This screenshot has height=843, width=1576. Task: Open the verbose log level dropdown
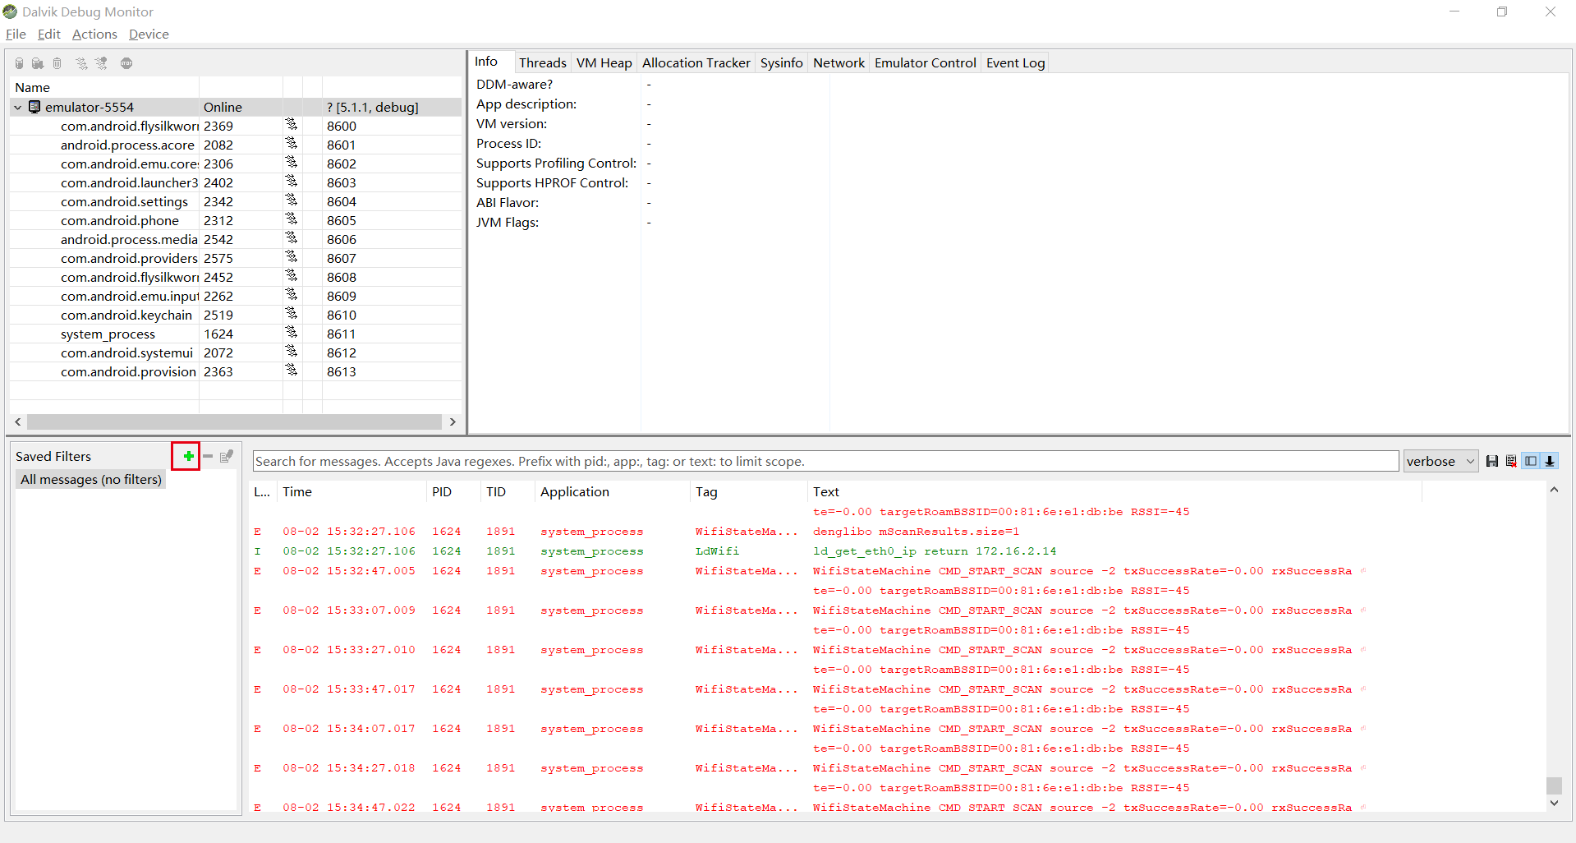click(x=1440, y=461)
